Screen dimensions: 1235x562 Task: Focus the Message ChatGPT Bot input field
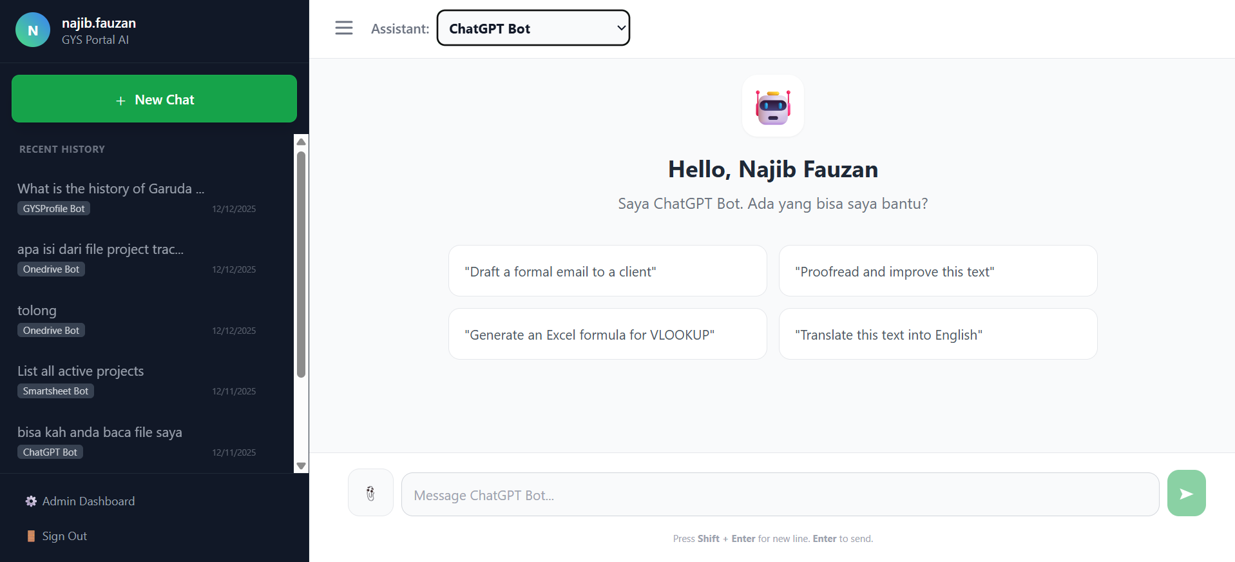780,495
